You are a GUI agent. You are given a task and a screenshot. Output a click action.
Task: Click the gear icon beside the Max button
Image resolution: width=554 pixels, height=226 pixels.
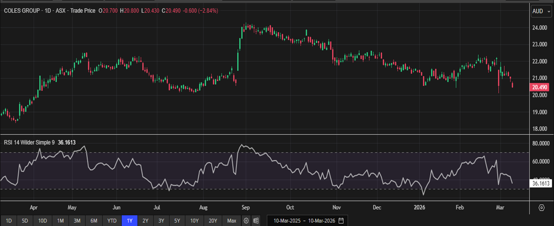246,221
